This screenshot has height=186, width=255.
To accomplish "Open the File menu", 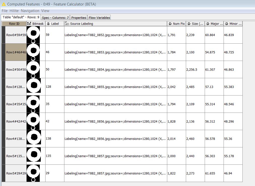I will (5, 11).
